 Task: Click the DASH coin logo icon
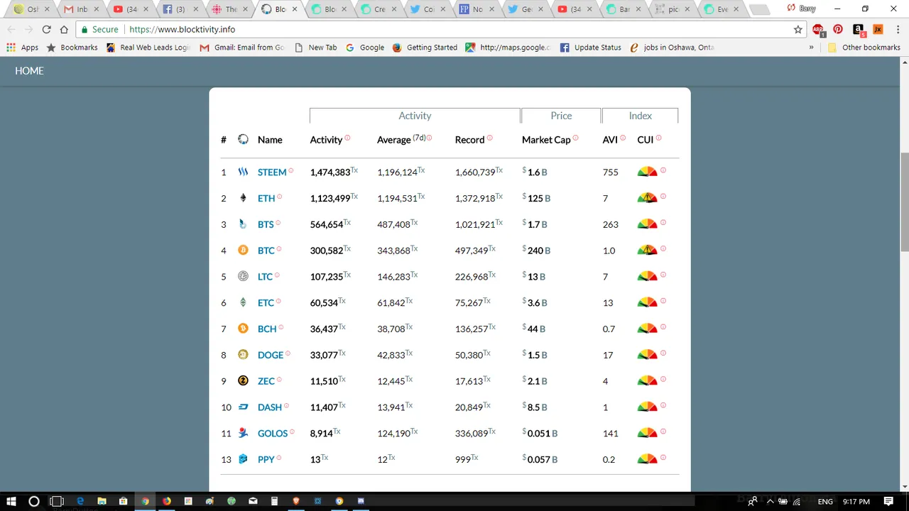coord(243,407)
